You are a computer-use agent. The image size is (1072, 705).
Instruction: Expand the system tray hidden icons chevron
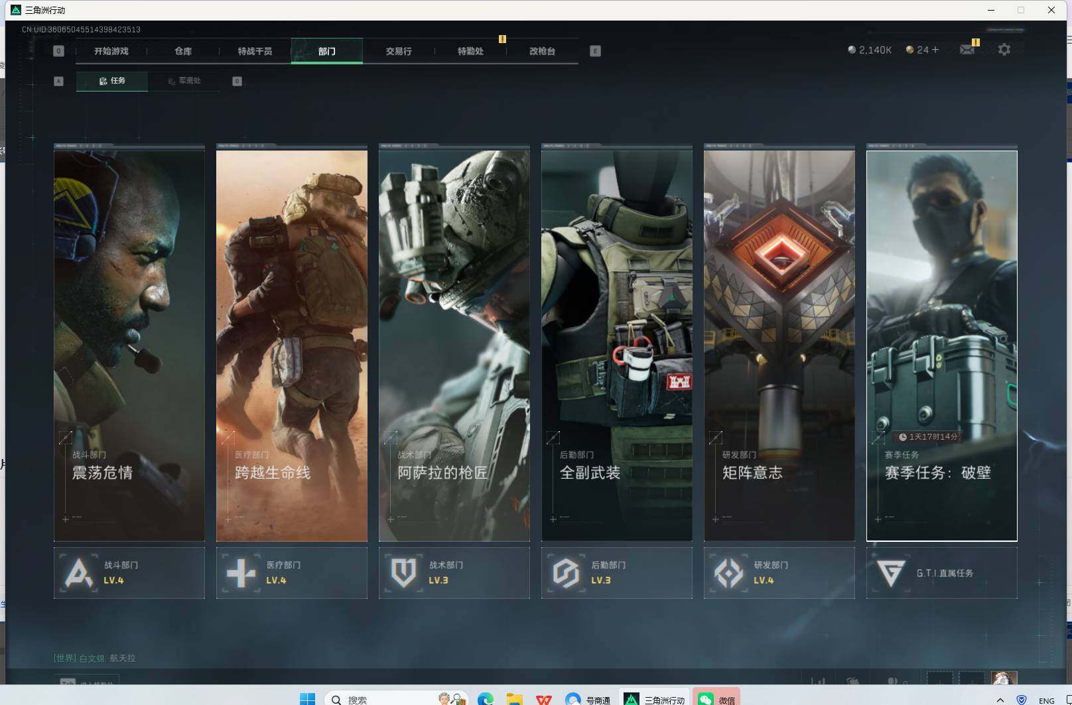tap(1000, 700)
